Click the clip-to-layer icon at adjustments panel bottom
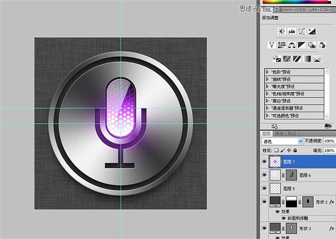The width and height of the screenshot is (336, 239). [x=328, y=126]
